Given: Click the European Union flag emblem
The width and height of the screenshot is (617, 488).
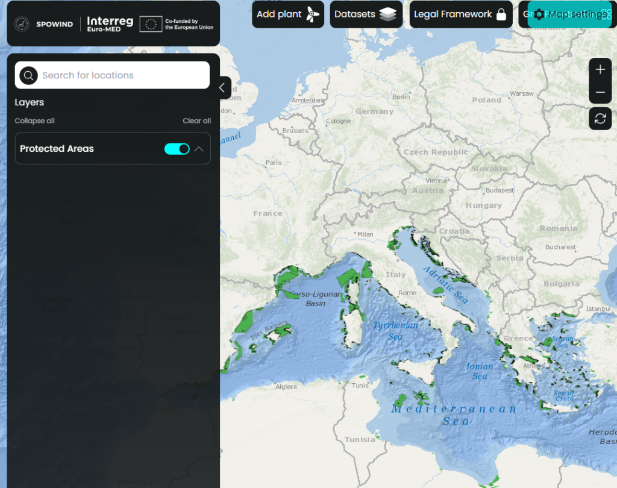Looking at the screenshot, I should tap(151, 24).
